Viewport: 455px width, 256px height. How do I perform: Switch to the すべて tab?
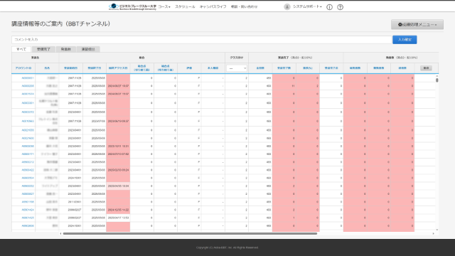(x=21, y=49)
